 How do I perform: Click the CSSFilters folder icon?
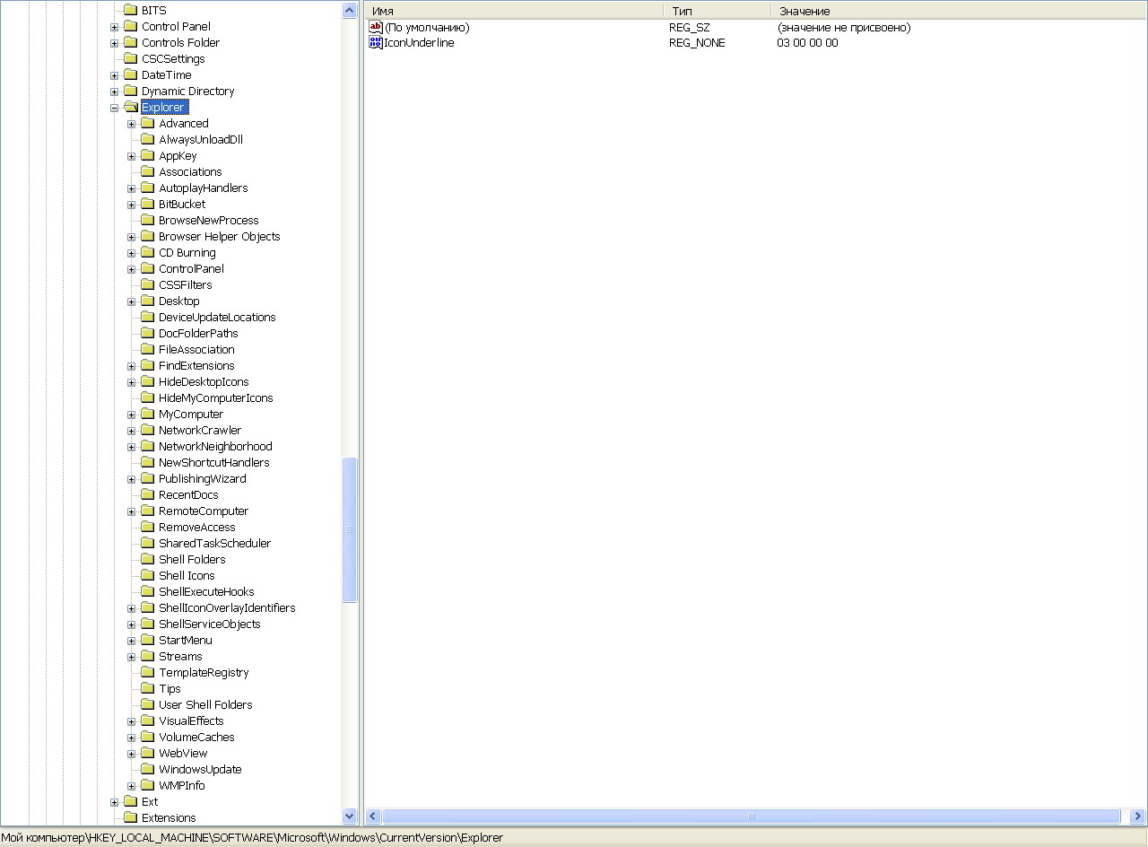coord(148,285)
